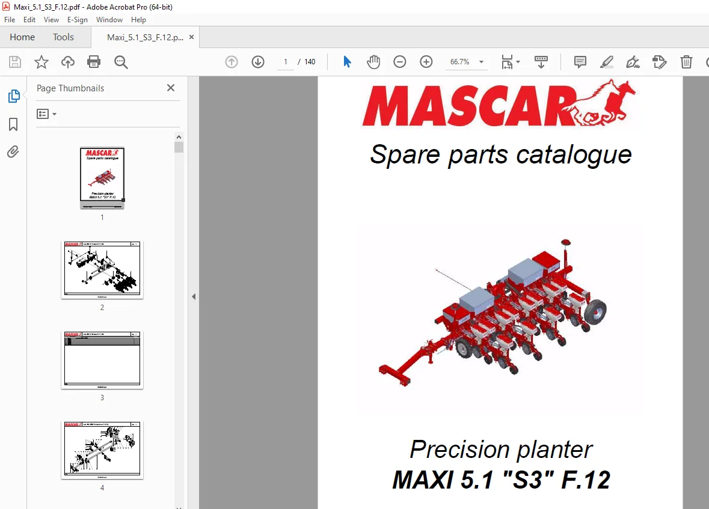The width and height of the screenshot is (709, 509).
Task: Add a comment sticky note
Action: click(x=580, y=62)
